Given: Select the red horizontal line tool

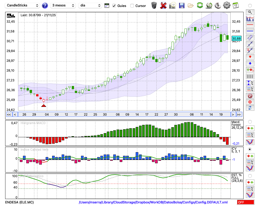Looking at the screenshot, I should click(250, 25).
